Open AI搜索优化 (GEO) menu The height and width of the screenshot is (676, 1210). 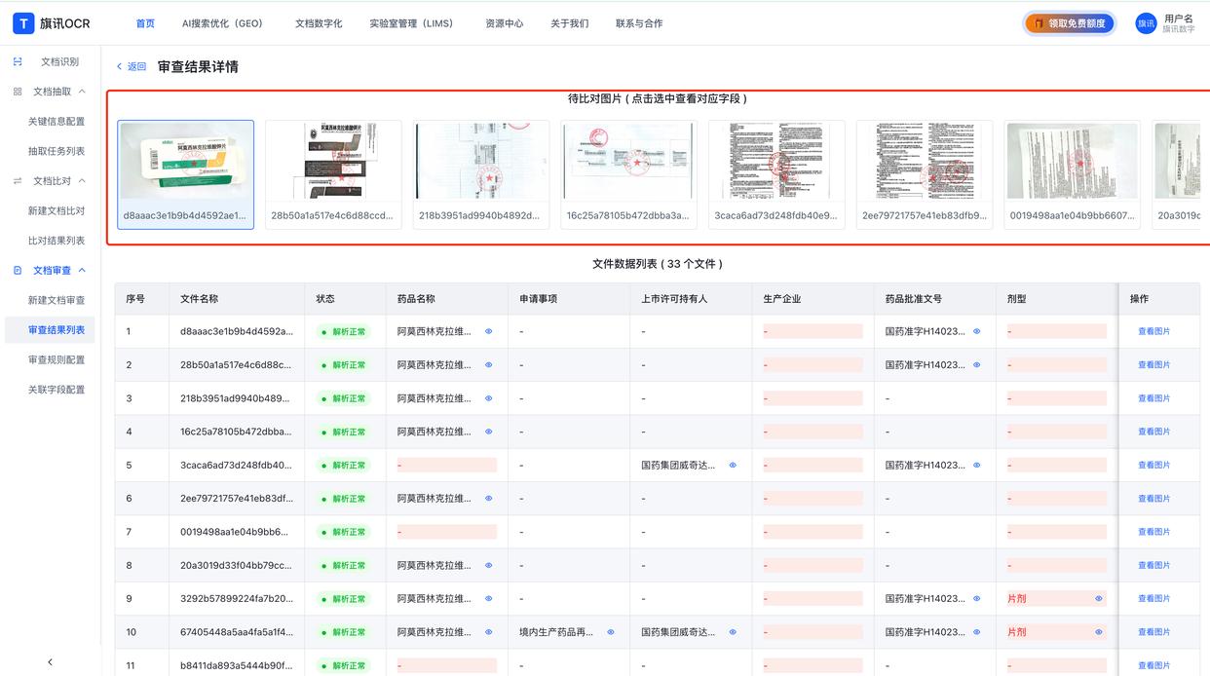pyautogui.click(x=225, y=23)
